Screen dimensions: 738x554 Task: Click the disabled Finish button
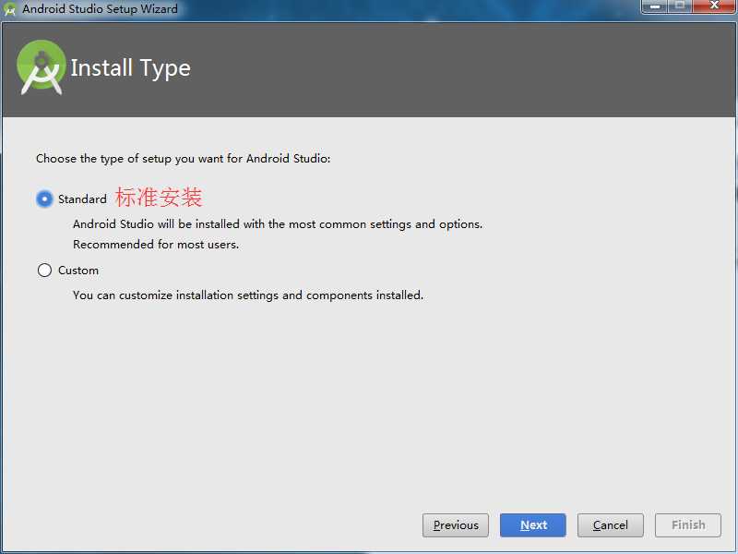click(x=688, y=524)
